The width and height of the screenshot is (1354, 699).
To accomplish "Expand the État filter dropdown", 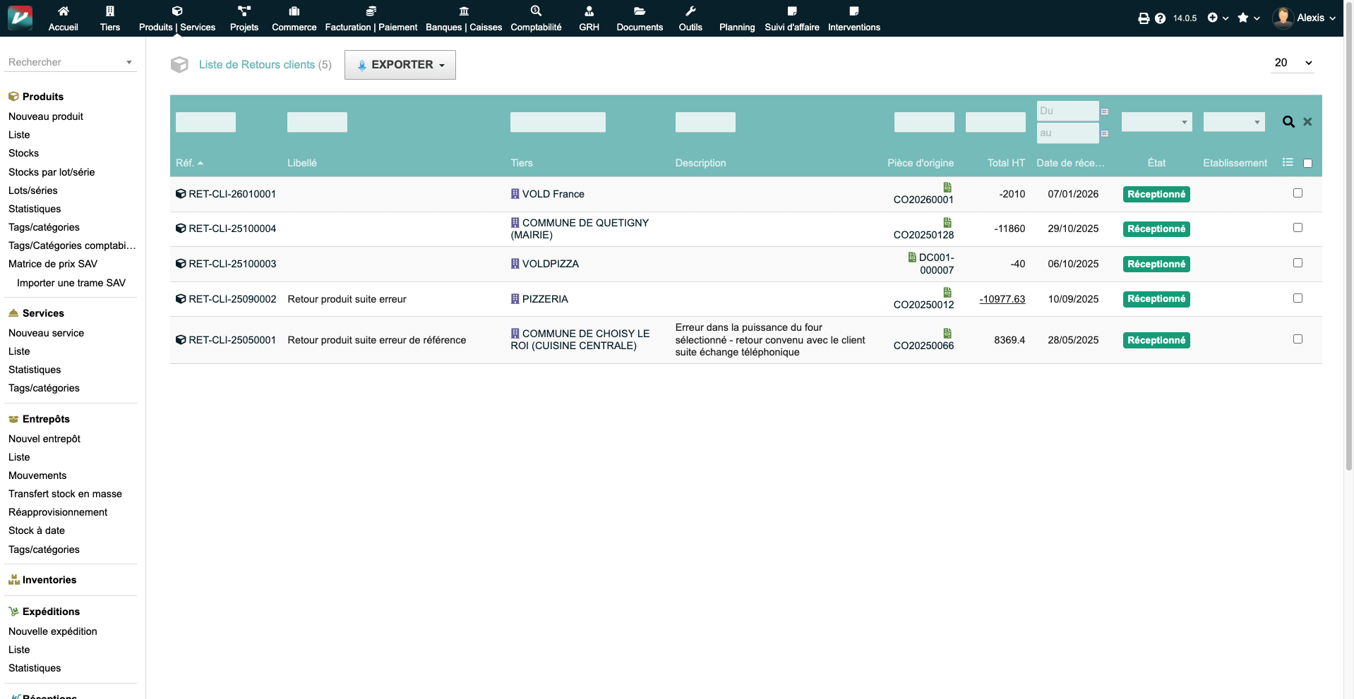I will (1156, 122).
